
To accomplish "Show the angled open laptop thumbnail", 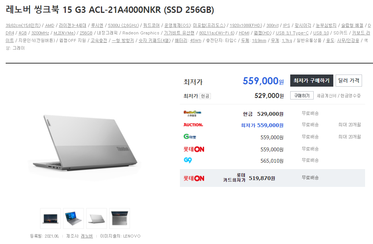I will [74, 218].
